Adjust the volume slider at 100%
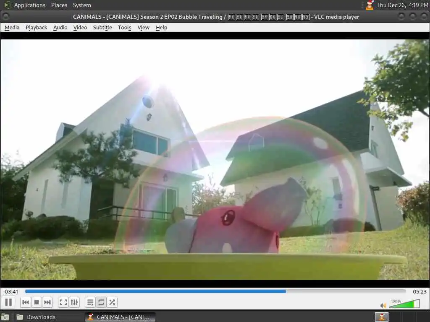This screenshot has height=322, width=430. [x=404, y=304]
